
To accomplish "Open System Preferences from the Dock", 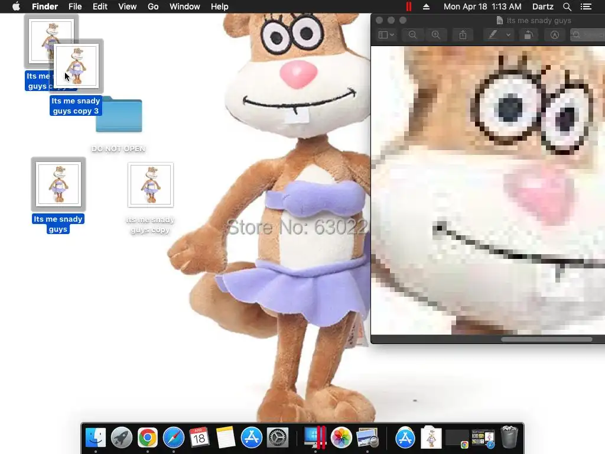I will (278, 437).
